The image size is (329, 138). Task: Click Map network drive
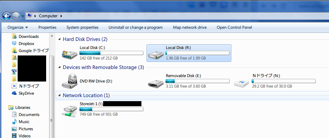click(190, 27)
